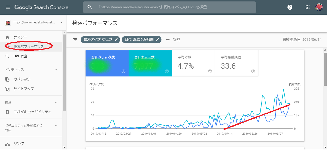
Task: Toggle the 平均掲載順位 metric card
Action: [x=236, y=63]
